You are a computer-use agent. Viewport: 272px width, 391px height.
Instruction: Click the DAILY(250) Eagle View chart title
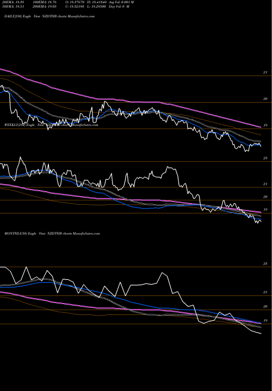coord(50,16)
